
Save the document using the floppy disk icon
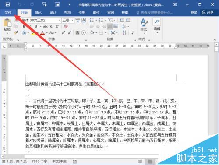coord(7,4)
